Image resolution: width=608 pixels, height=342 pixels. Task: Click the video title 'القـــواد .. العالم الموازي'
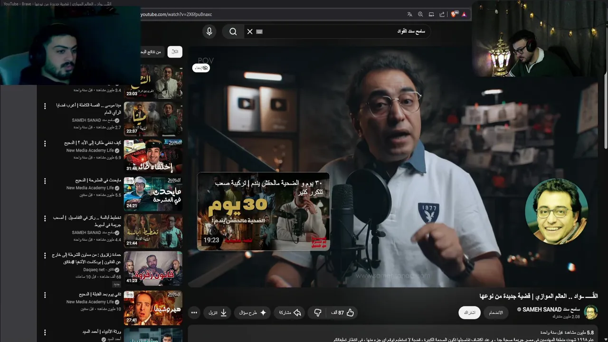(x=539, y=296)
